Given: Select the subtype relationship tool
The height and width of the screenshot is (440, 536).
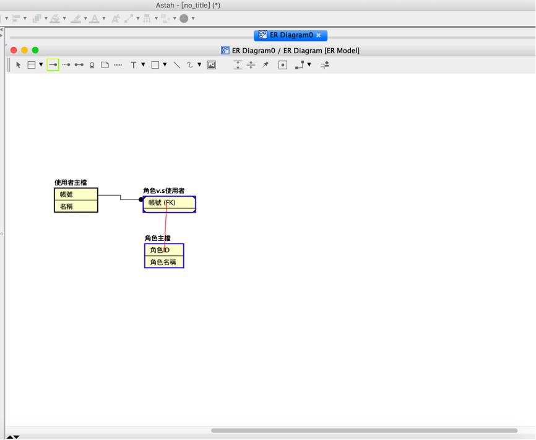Looking at the screenshot, I should (92, 66).
